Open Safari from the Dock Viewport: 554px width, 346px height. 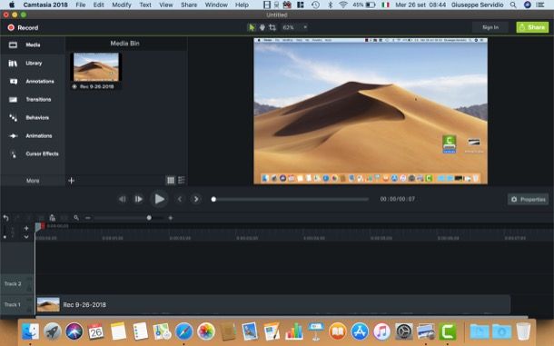[184, 331]
